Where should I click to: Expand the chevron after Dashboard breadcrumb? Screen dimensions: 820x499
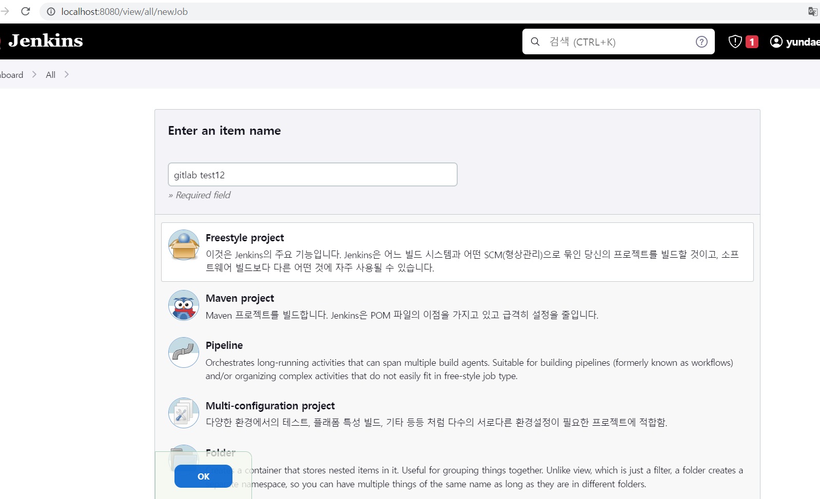[34, 74]
